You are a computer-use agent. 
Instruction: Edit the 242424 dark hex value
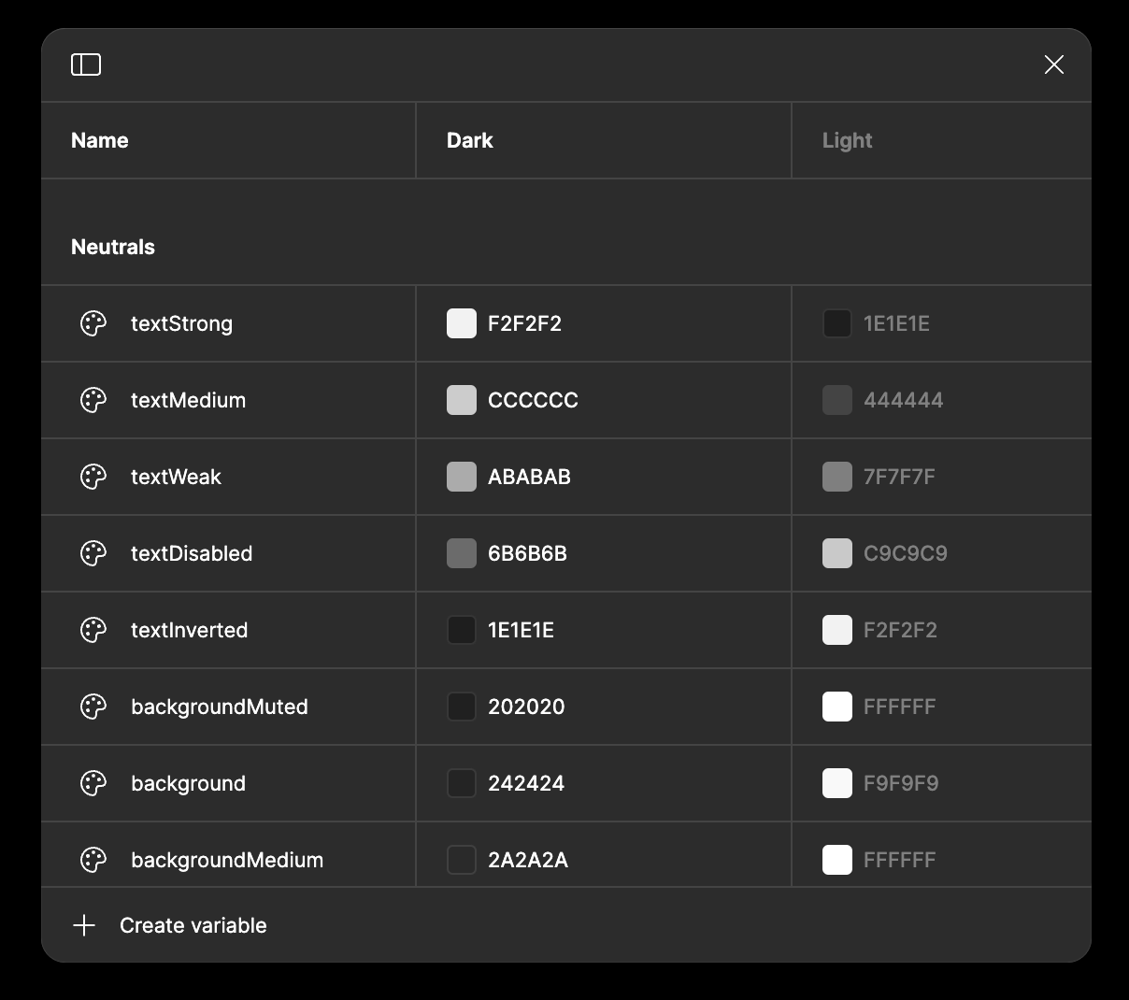point(526,783)
